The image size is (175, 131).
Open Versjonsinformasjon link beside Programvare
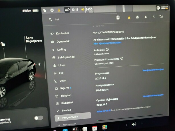point(153,70)
